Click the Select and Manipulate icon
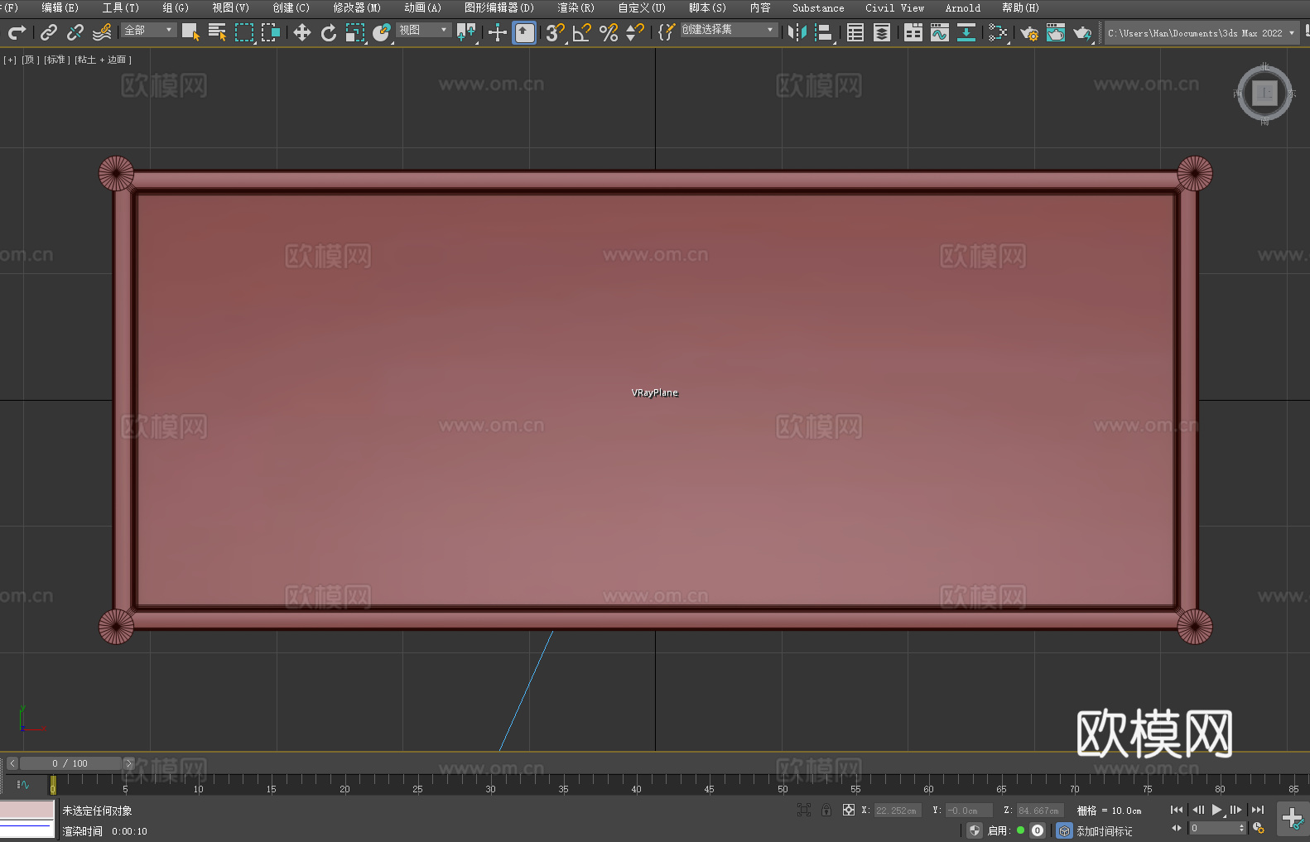Screen dimensions: 1310x842 498,32
